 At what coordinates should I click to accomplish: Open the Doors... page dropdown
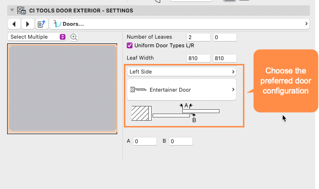[x=179, y=24]
